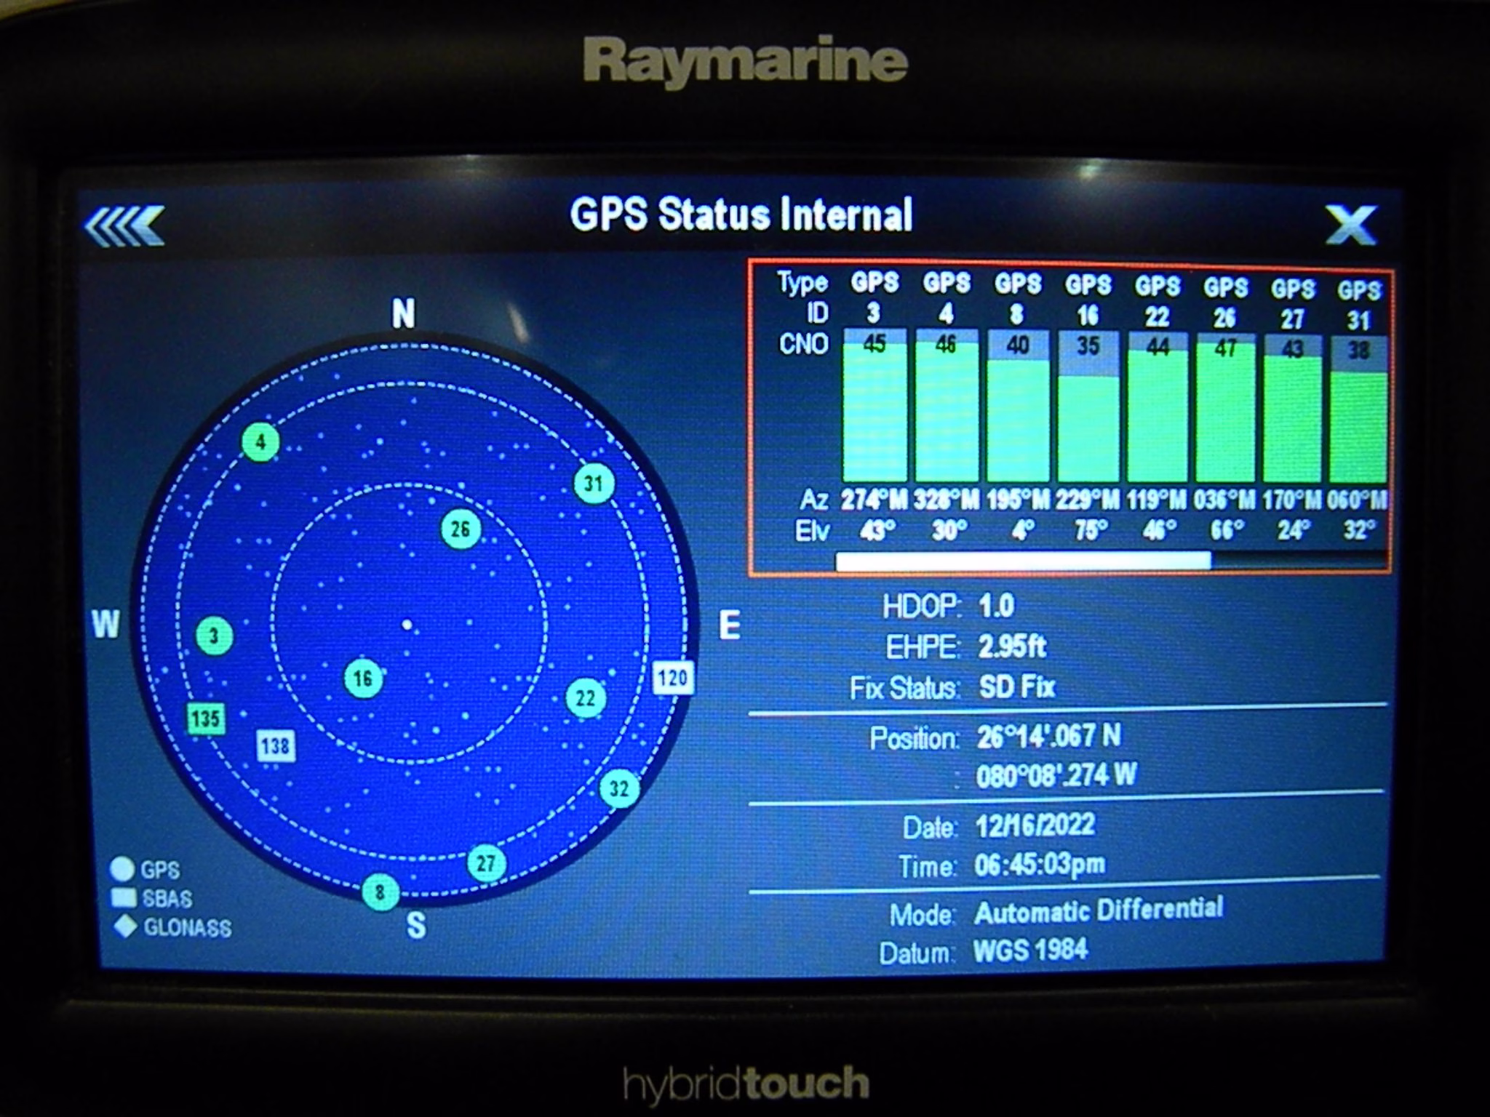Tap the GLONASS diamond legend icon
The image size is (1490, 1117).
coord(126,926)
